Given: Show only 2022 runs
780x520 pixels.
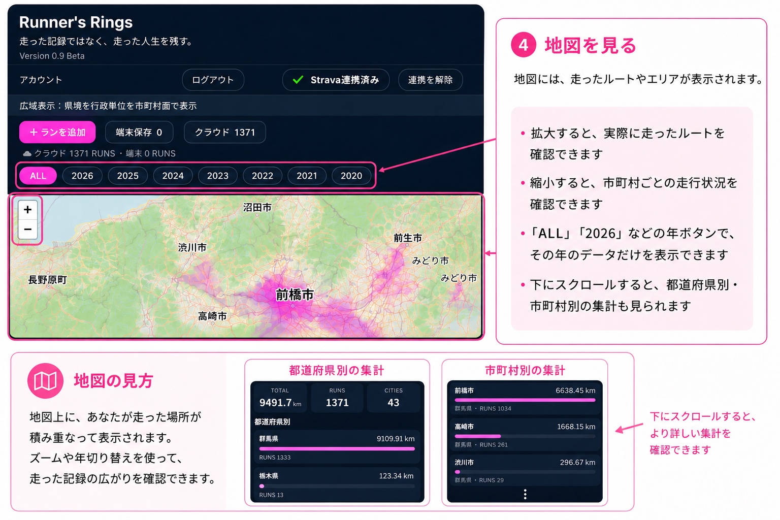Looking at the screenshot, I should [x=263, y=176].
